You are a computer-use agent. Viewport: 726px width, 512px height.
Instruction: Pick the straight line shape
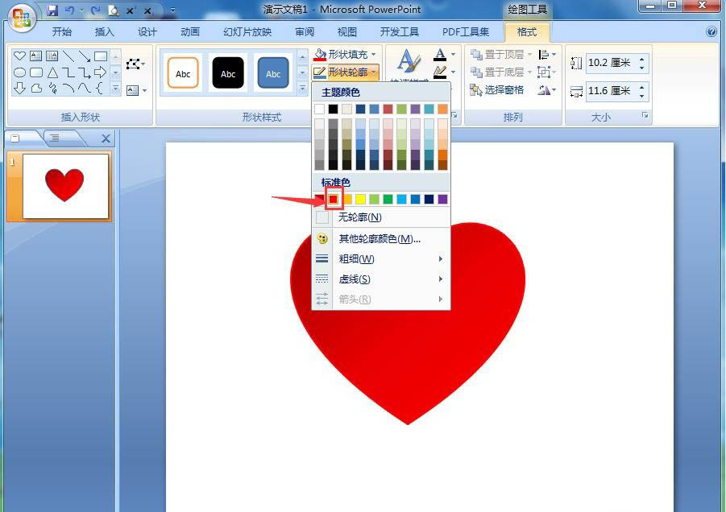click(68, 56)
